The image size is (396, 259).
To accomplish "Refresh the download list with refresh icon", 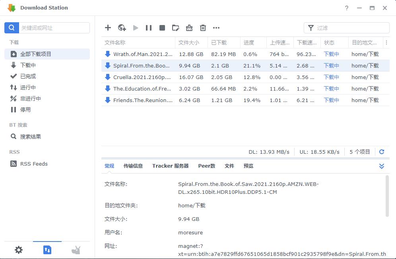I will [382, 151].
